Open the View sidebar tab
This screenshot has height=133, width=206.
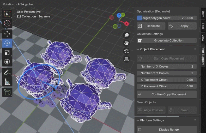203,38
